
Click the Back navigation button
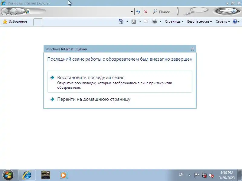(x=5, y=11)
